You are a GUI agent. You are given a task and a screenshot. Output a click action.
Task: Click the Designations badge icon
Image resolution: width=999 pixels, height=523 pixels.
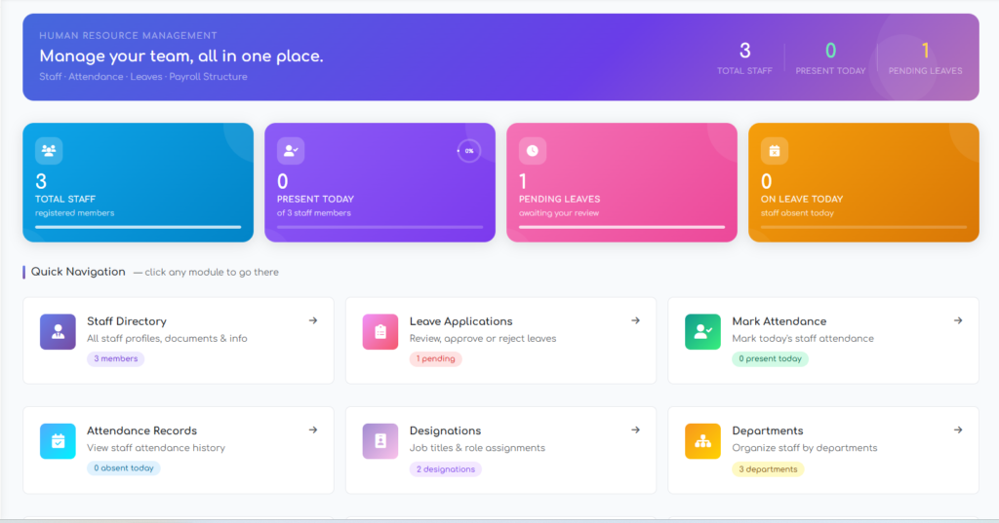380,441
